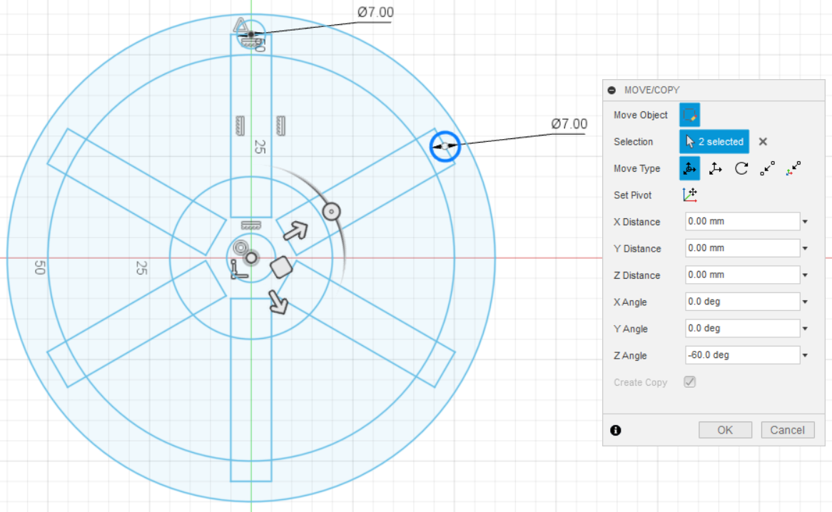The width and height of the screenshot is (832, 512).
Task: Toggle the Create Copy checkbox
Action: pos(690,382)
